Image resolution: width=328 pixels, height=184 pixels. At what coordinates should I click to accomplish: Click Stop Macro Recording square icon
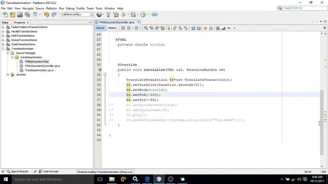click(211, 28)
